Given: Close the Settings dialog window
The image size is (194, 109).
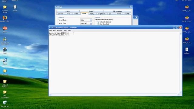Looking at the screenshot, I should tap(131, 7).
